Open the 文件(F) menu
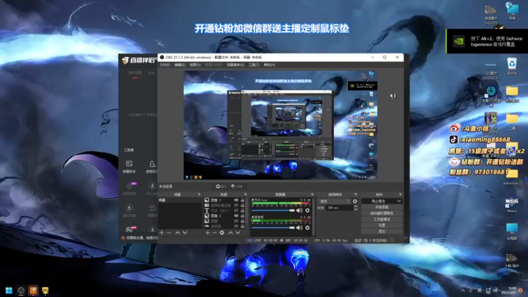The image size is (528, 297). 164,65
